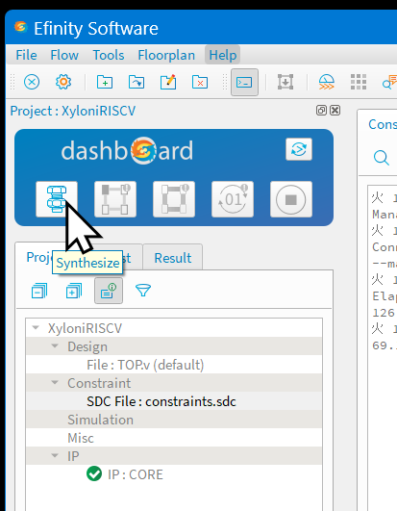This screenshot has width=397, height=511.
Task: Toggle automated flow icon on dashboard
Action: click(x=299, y=149)
